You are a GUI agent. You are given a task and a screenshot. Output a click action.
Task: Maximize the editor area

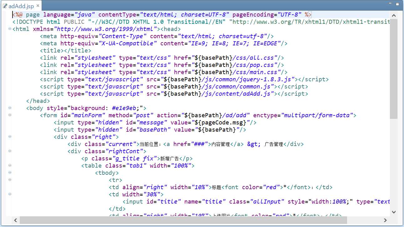[x=397, y=4]
